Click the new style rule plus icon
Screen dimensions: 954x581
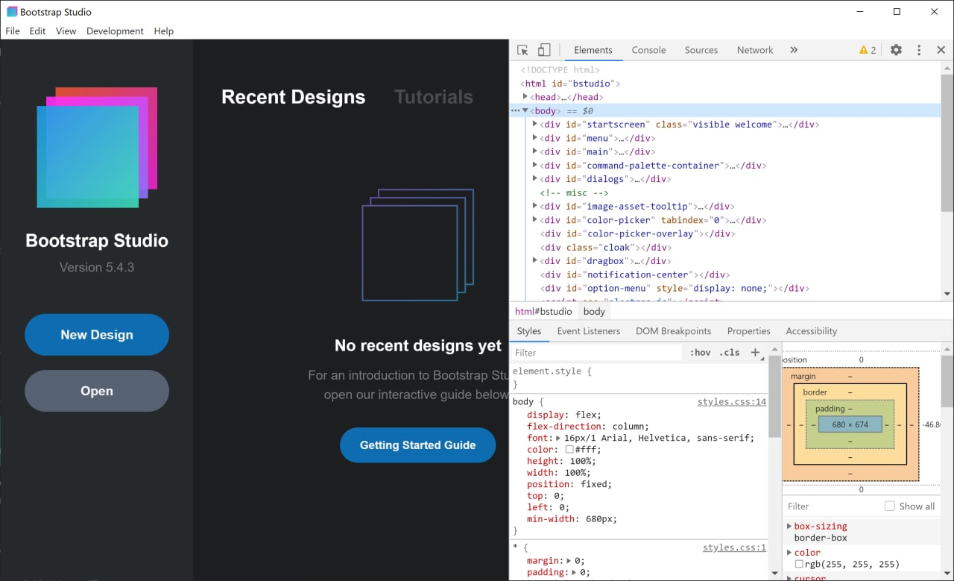[x=755, y=352]
